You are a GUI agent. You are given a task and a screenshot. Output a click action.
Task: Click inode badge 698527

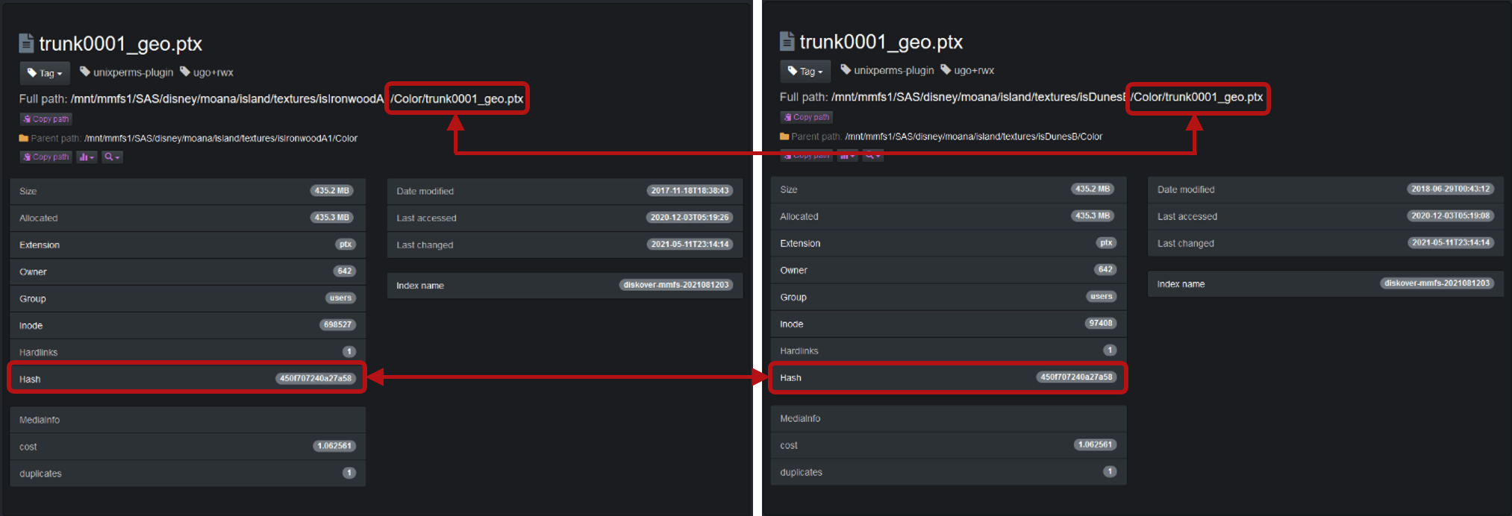tap(337, 325)
